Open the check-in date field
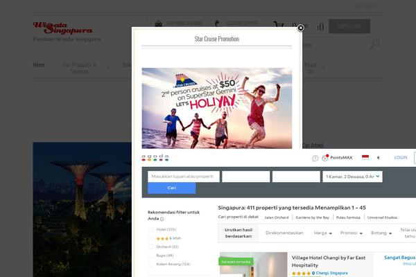This screenshot has height=277, width=416. [x=245, y=177]
